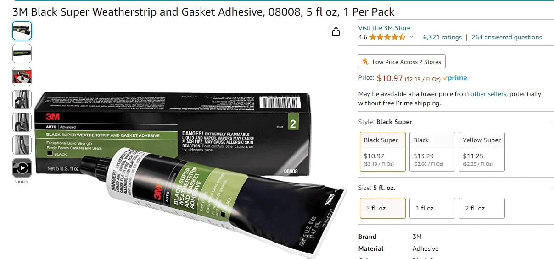View the 264 answered questions
Screen dimensions: 554x259
[507, 37]
